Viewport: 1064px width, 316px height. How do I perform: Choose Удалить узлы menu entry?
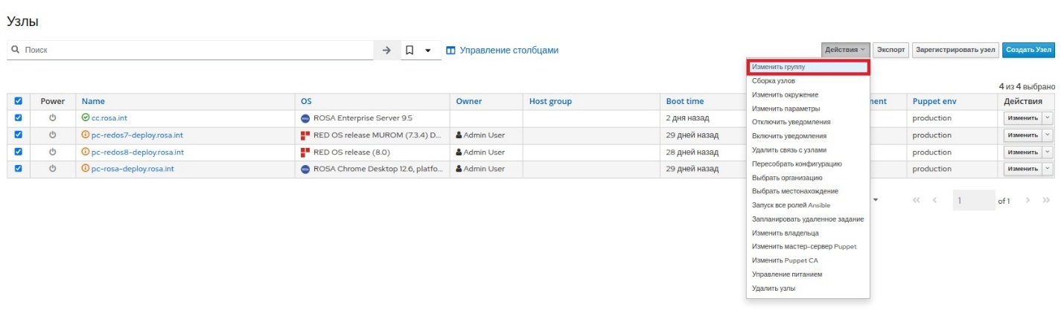(774, 288)
